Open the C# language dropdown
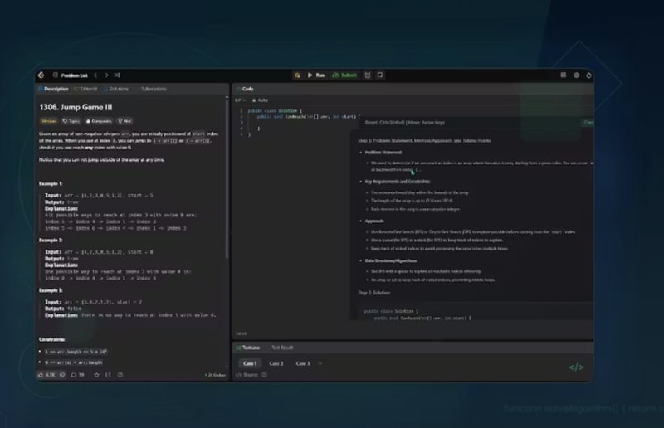 click(x=240, y=100)
